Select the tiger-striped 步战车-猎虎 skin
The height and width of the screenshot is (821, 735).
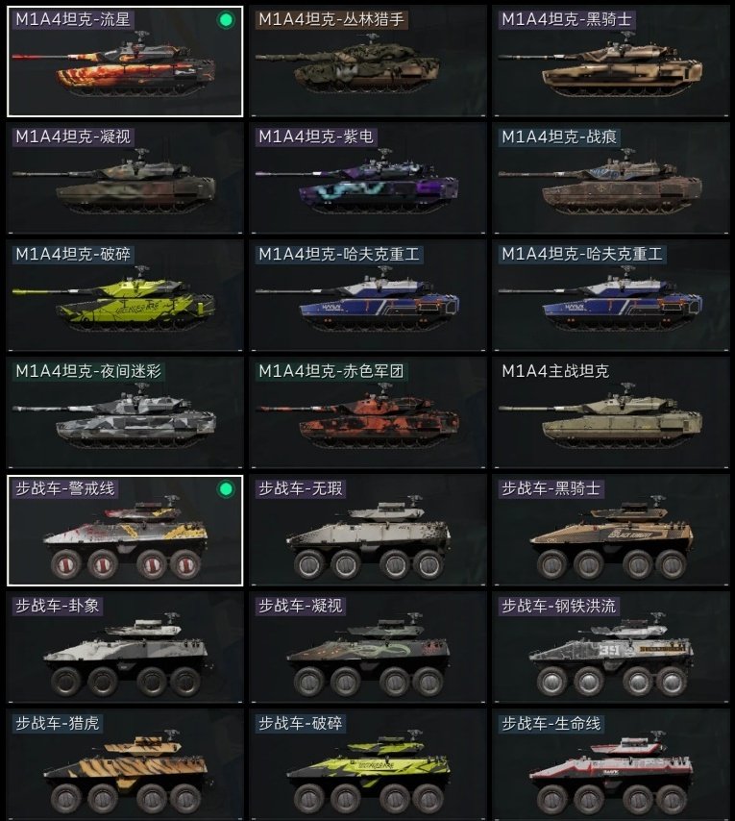pos(125,765)
